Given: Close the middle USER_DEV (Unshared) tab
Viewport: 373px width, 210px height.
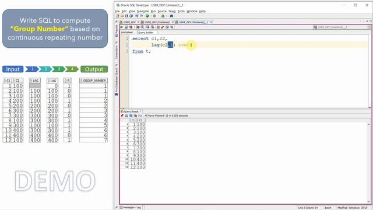Looking at the screenshot, I should click(173, 22).
